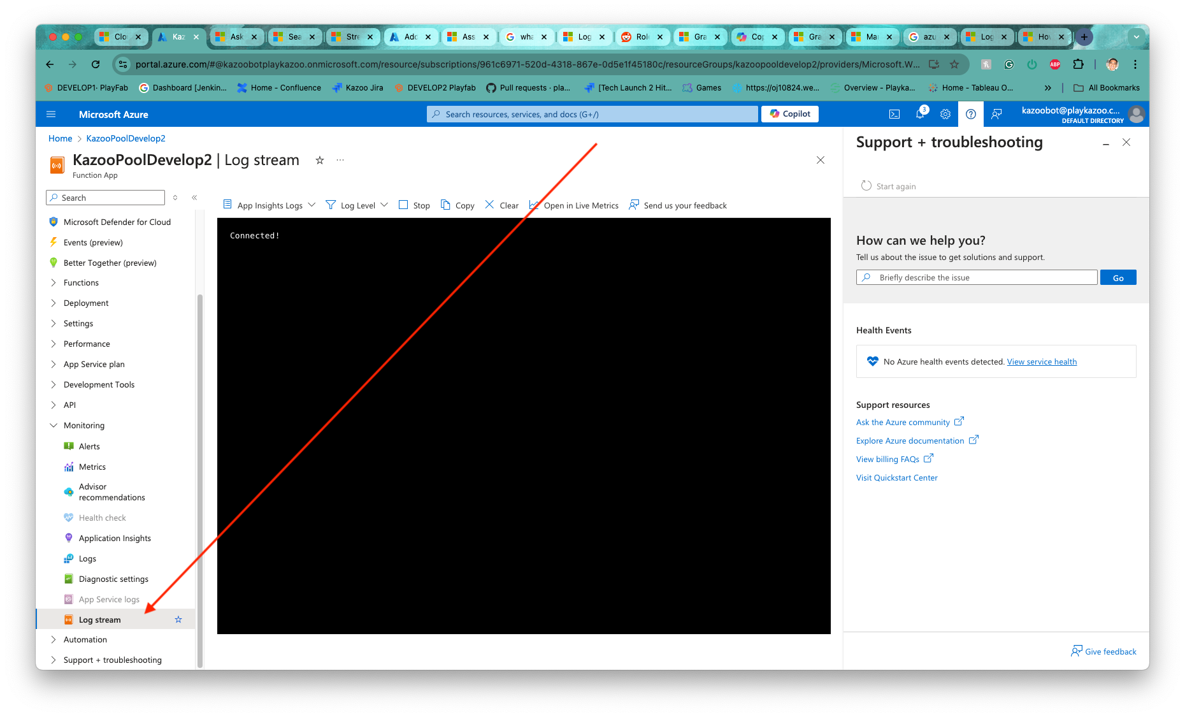
Task: Click Go in the support panel
Action: [1117, 277]
